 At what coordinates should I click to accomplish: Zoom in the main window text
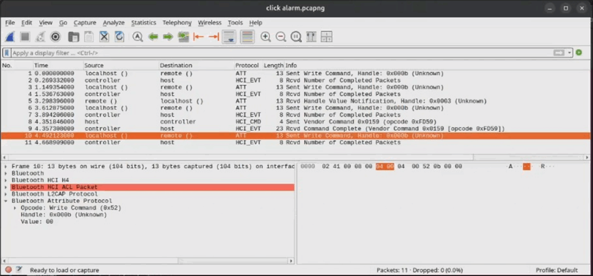click(x=265, y=36)
